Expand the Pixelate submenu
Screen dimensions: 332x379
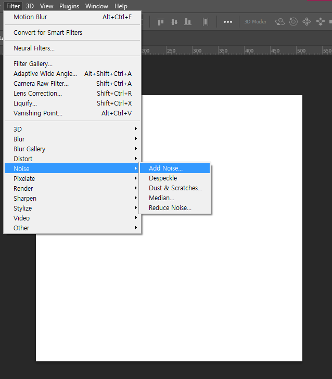point(72,178)
